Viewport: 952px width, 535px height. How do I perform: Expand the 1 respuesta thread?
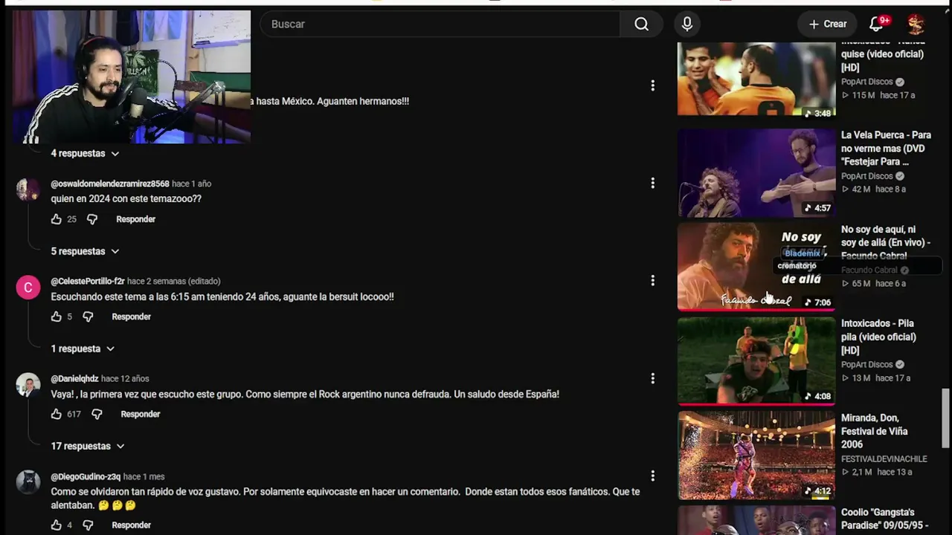coord(83,348)
